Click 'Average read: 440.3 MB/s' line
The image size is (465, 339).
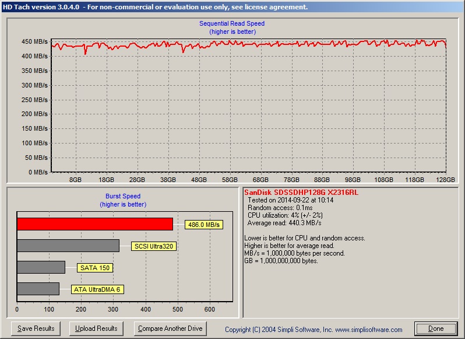284,223
